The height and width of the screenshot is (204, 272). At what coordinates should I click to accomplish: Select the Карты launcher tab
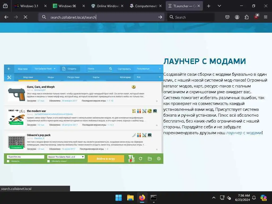(x=96, y=77)
